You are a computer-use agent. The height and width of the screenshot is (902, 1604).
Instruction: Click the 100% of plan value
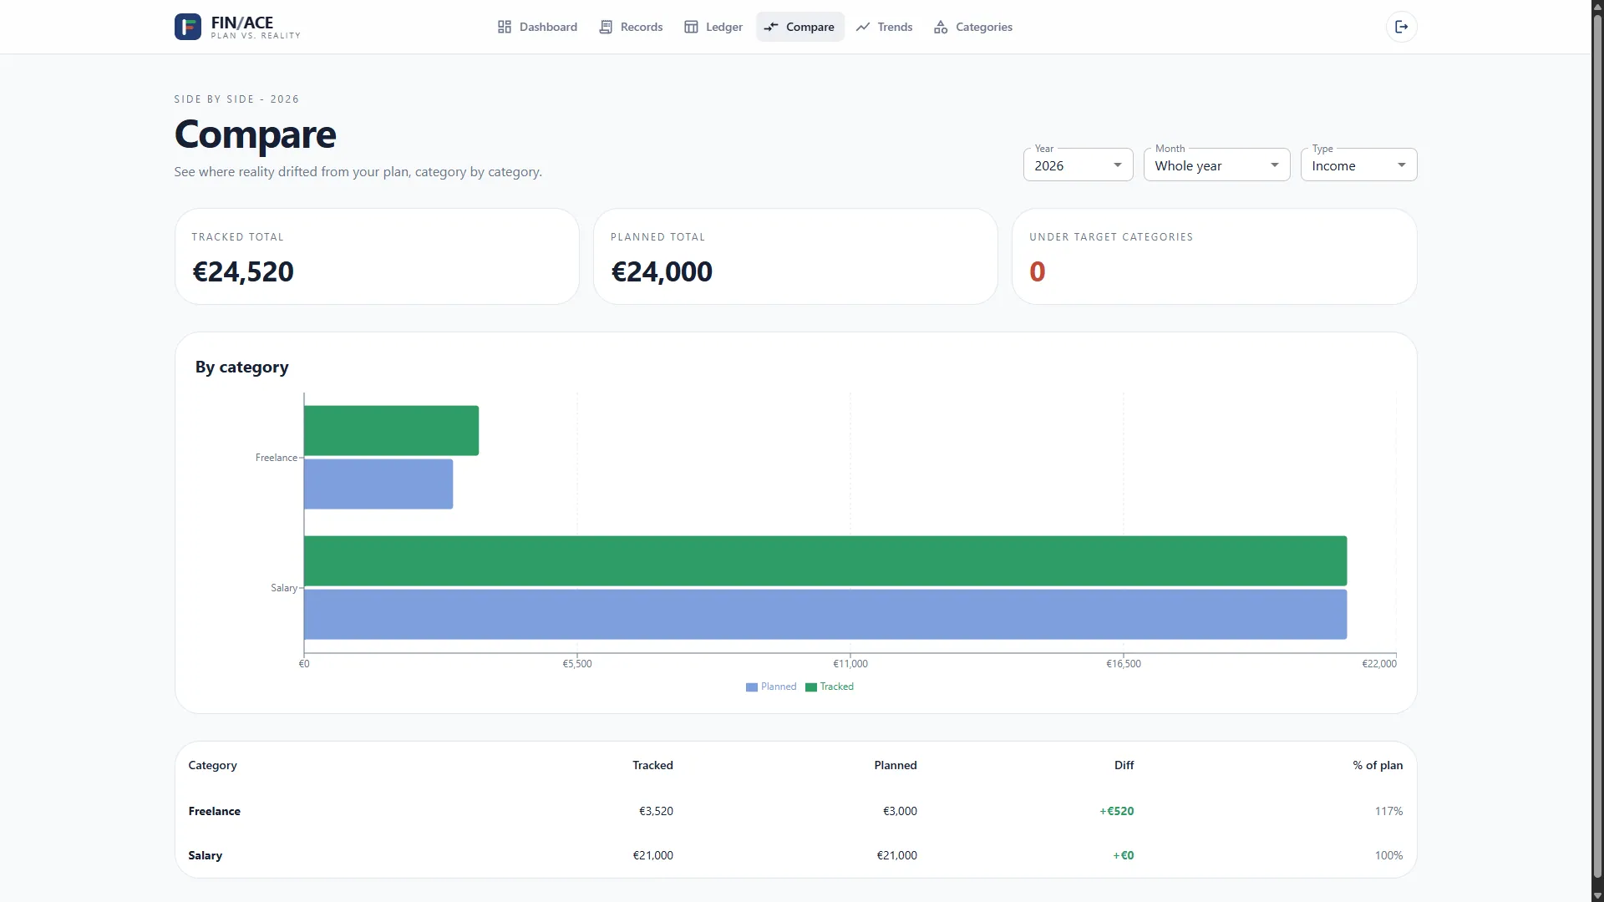(x=1388, y=855)
